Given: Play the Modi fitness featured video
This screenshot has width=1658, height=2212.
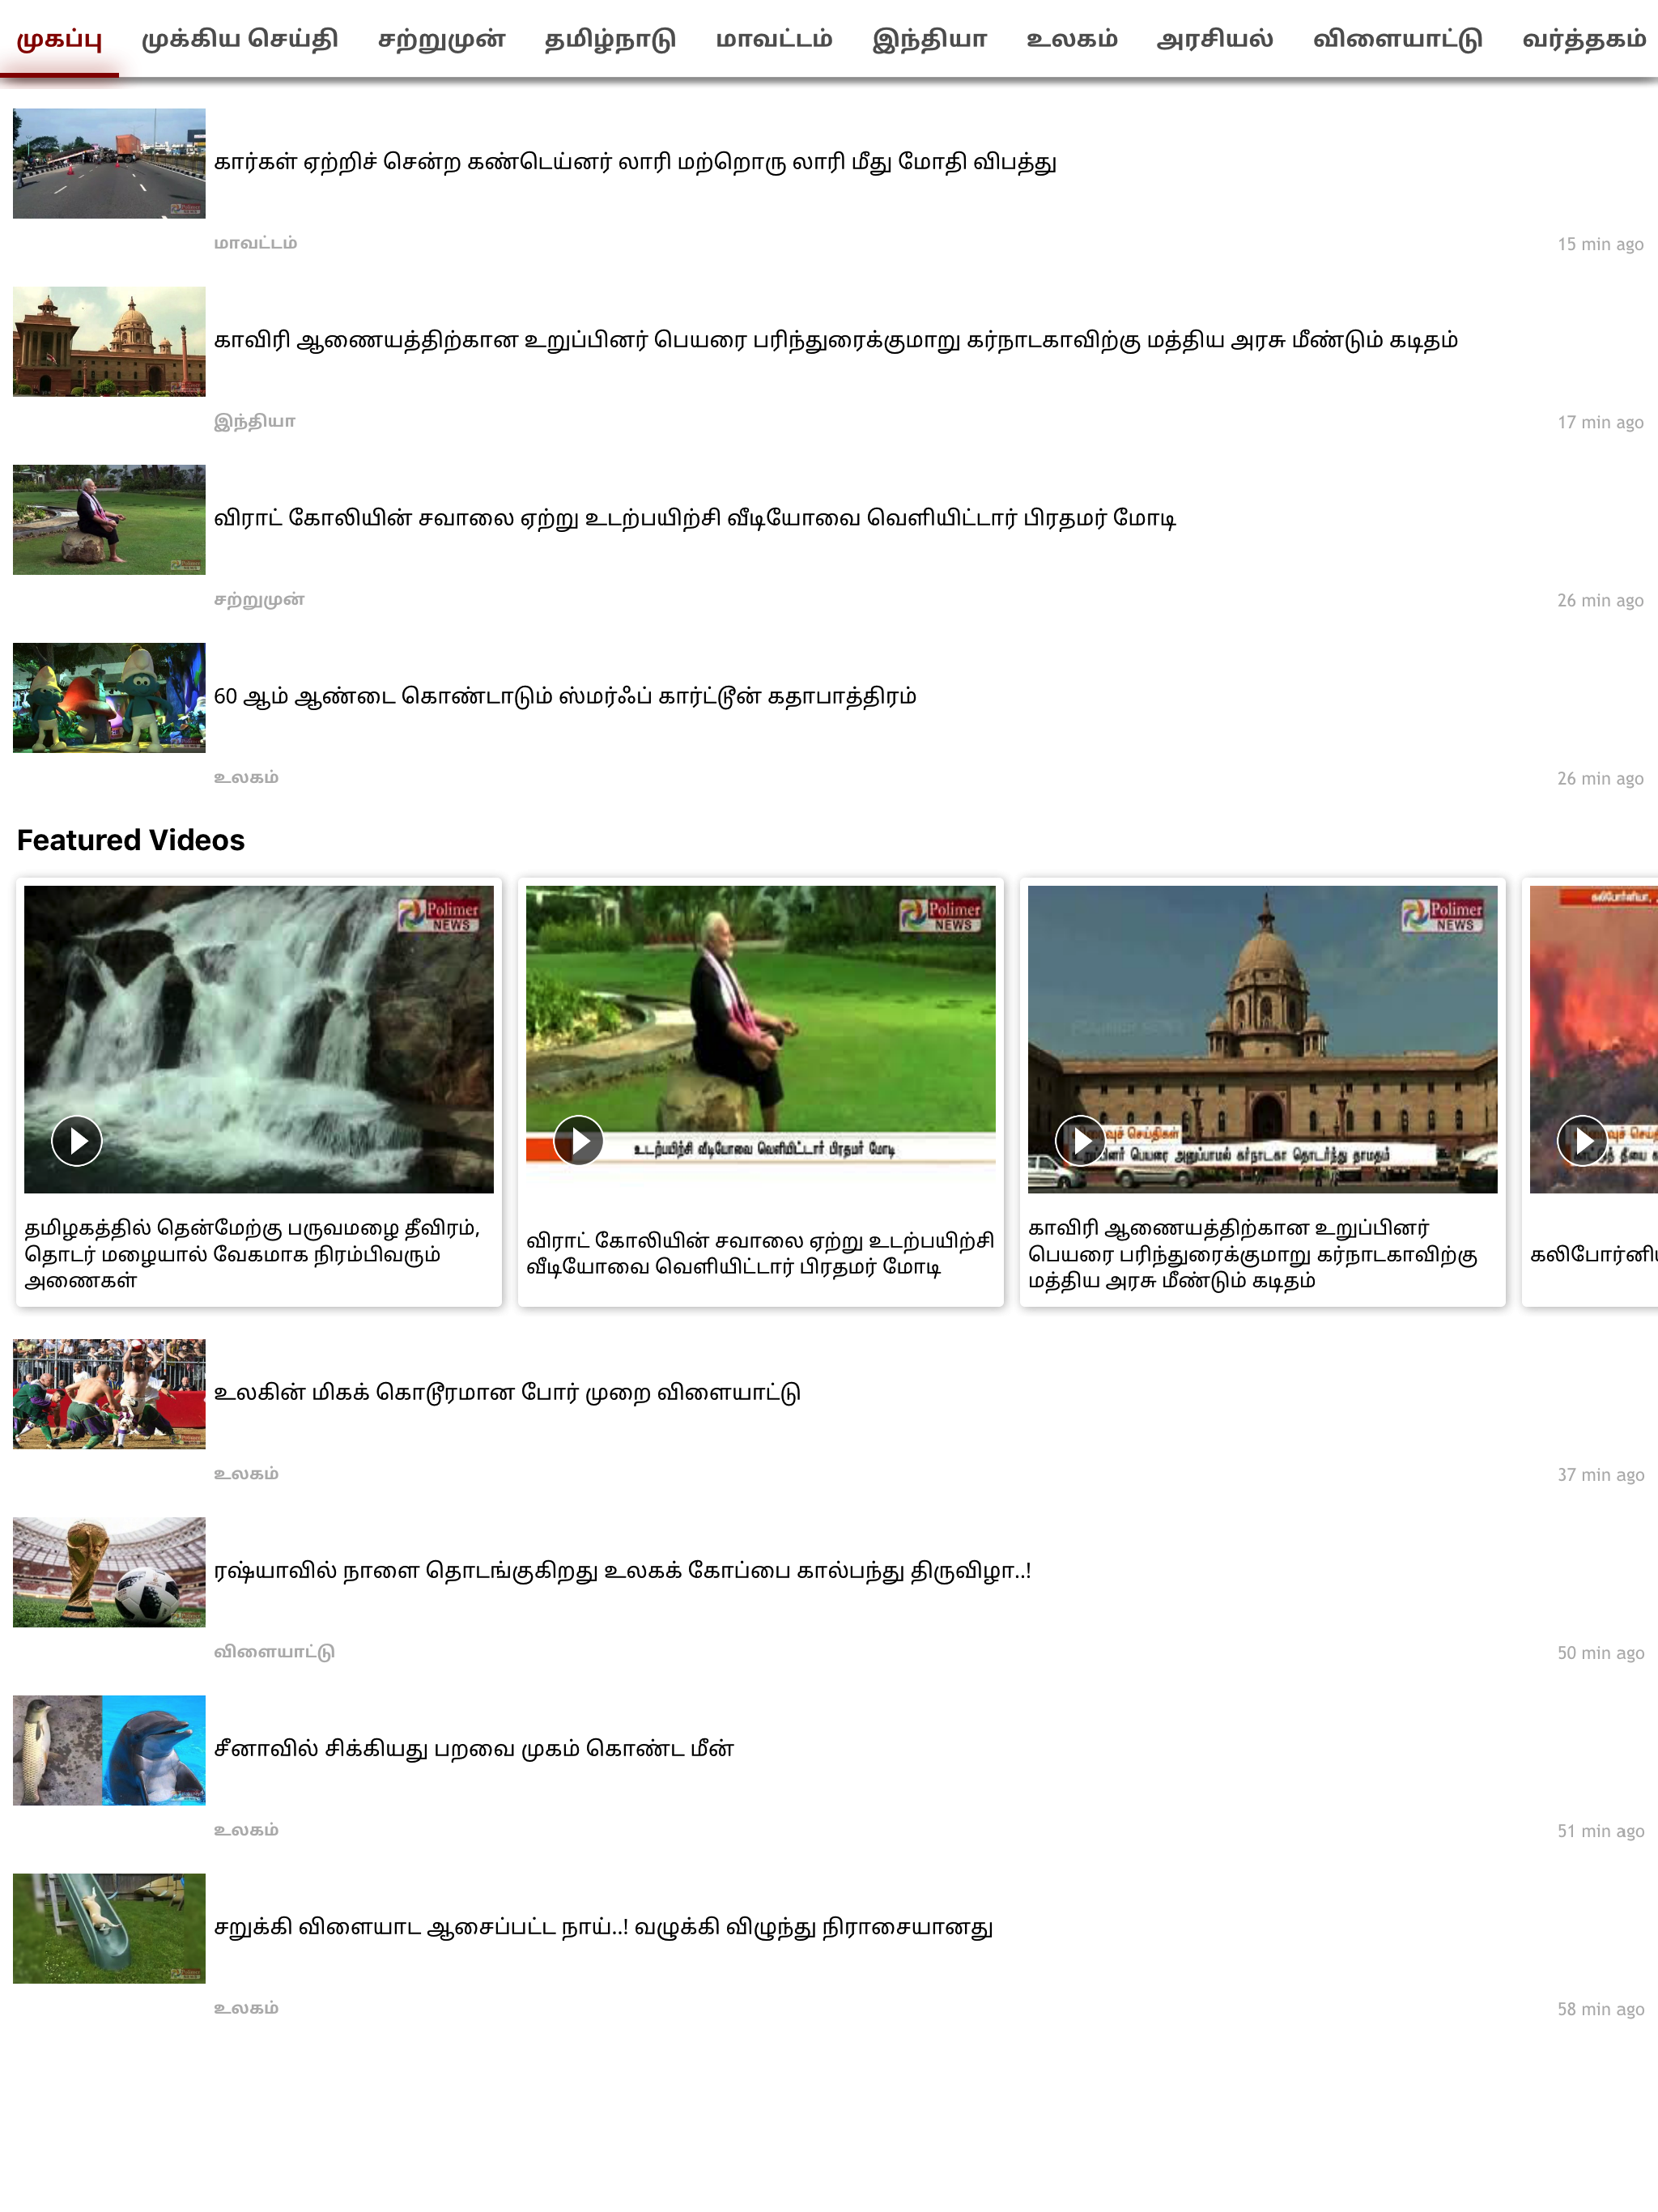Looking at the screenshot, I should tap(579, 1140).
